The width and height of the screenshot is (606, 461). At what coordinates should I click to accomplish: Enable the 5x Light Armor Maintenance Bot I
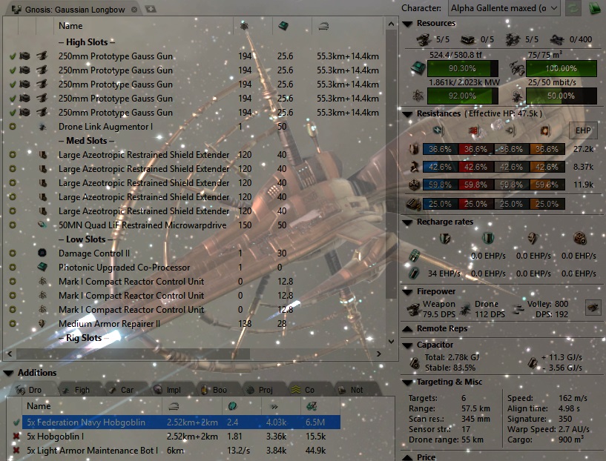click(x=16, y=451)
